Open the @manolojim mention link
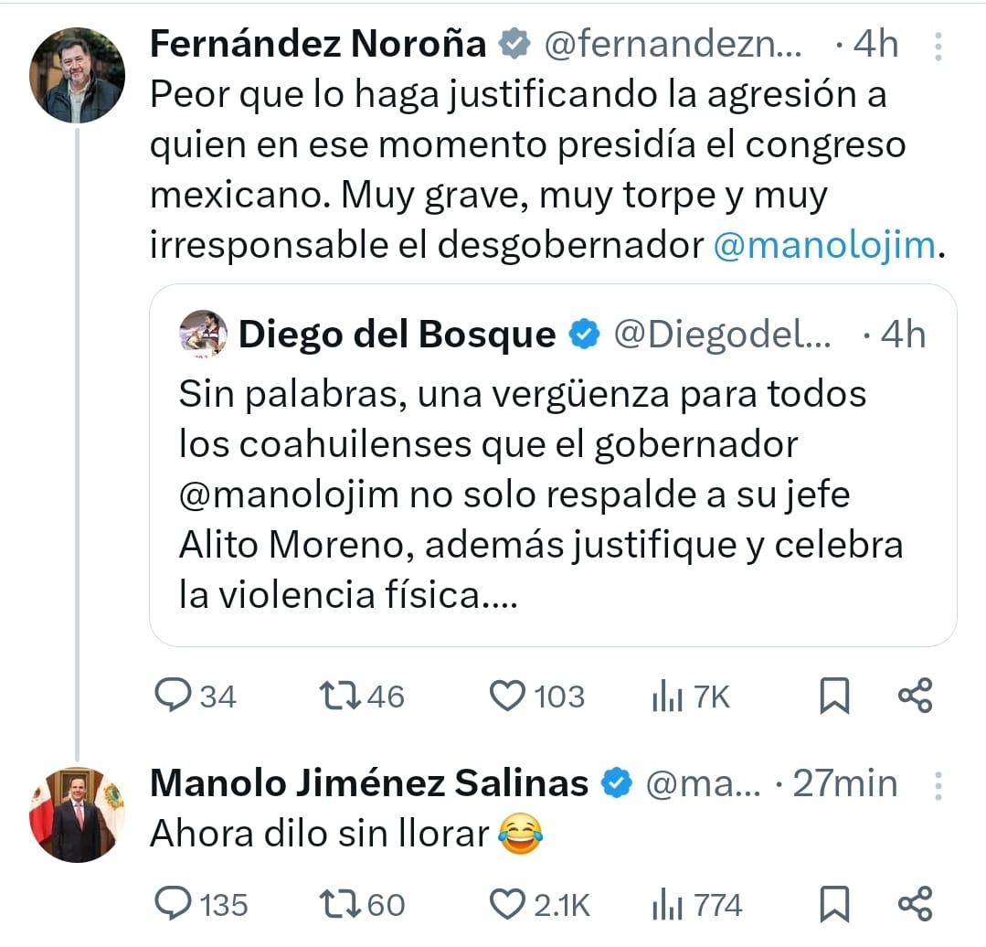 (822, 247)
